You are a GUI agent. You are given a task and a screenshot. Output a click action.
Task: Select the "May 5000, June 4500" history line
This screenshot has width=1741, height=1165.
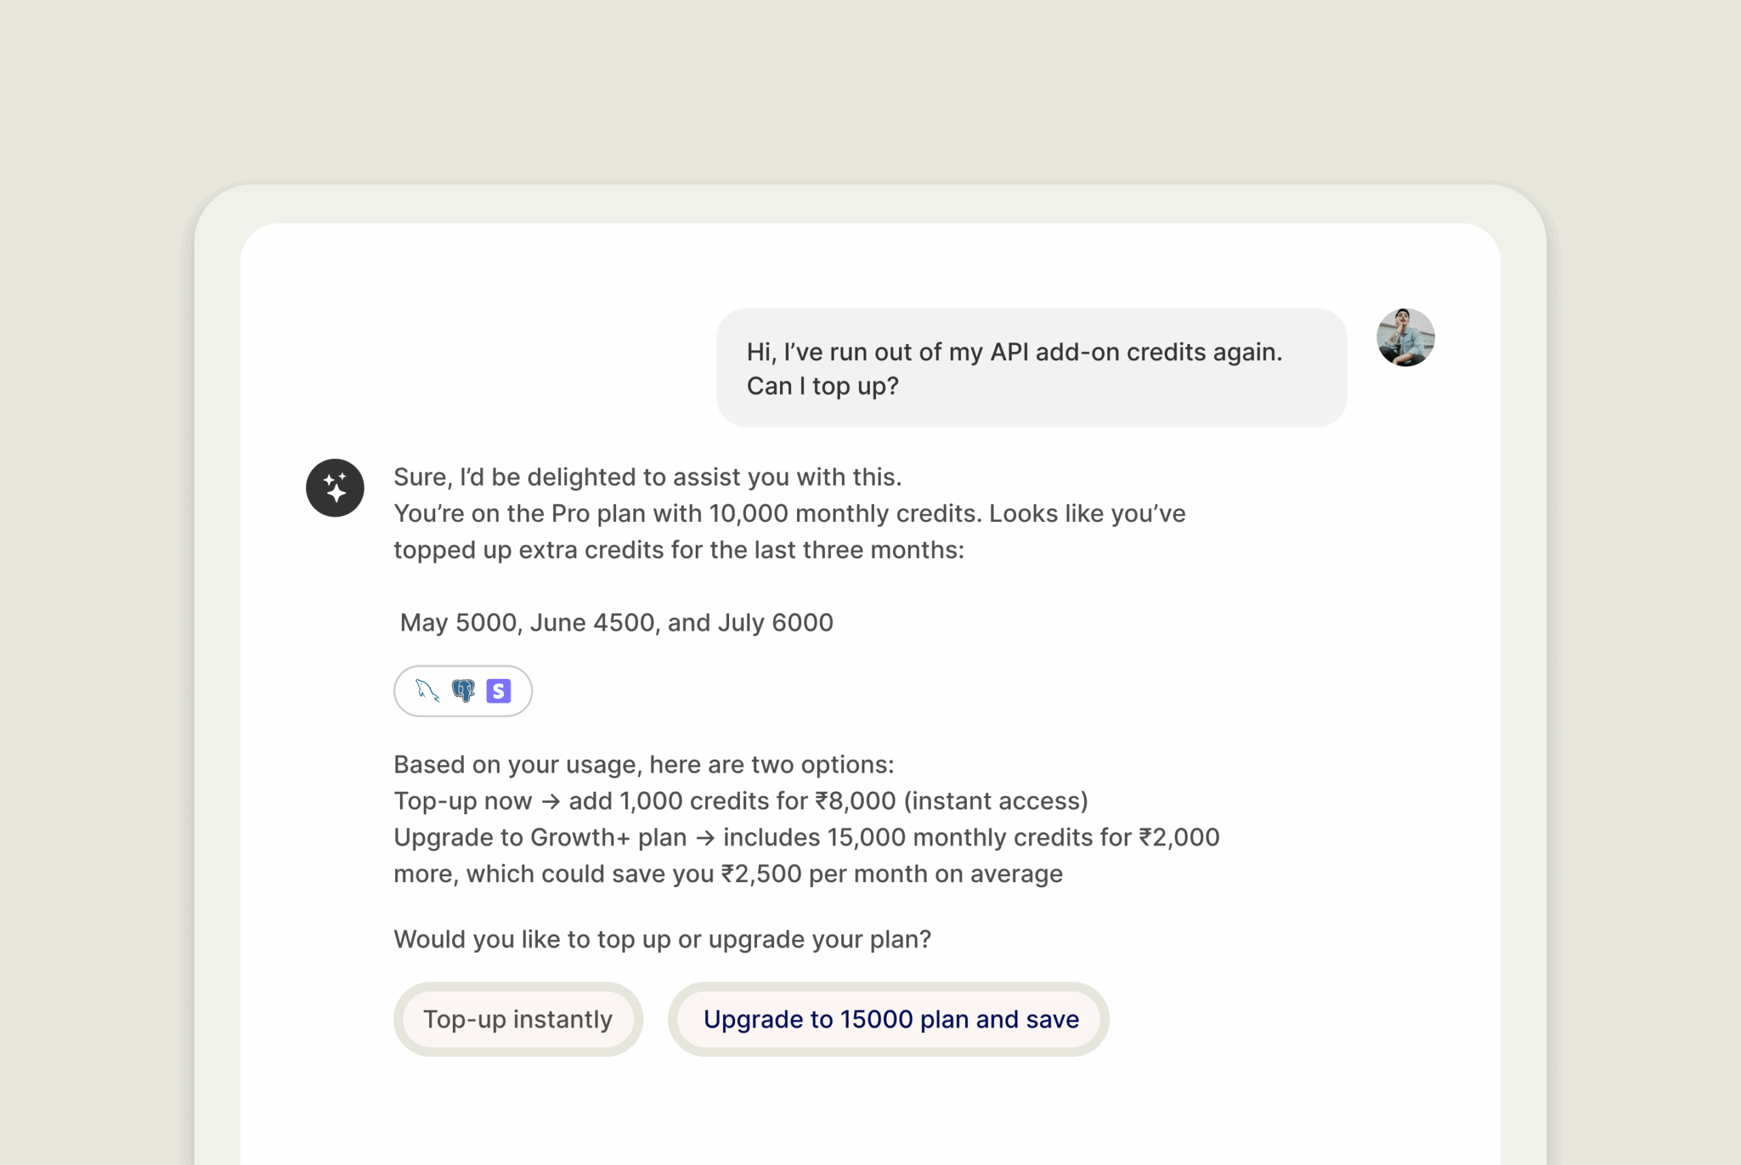pyautogui.click(x=616, y=623)
